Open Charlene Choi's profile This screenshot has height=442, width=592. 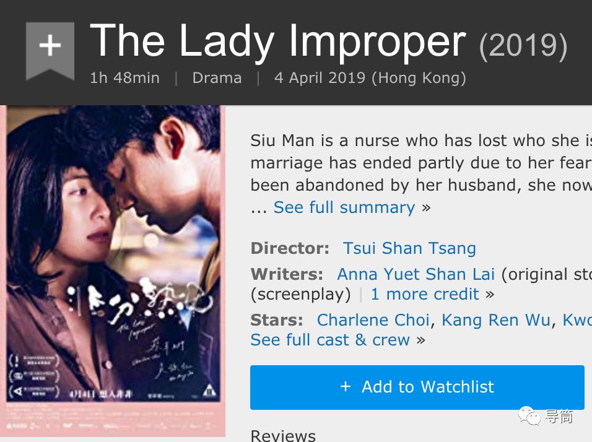373,320
